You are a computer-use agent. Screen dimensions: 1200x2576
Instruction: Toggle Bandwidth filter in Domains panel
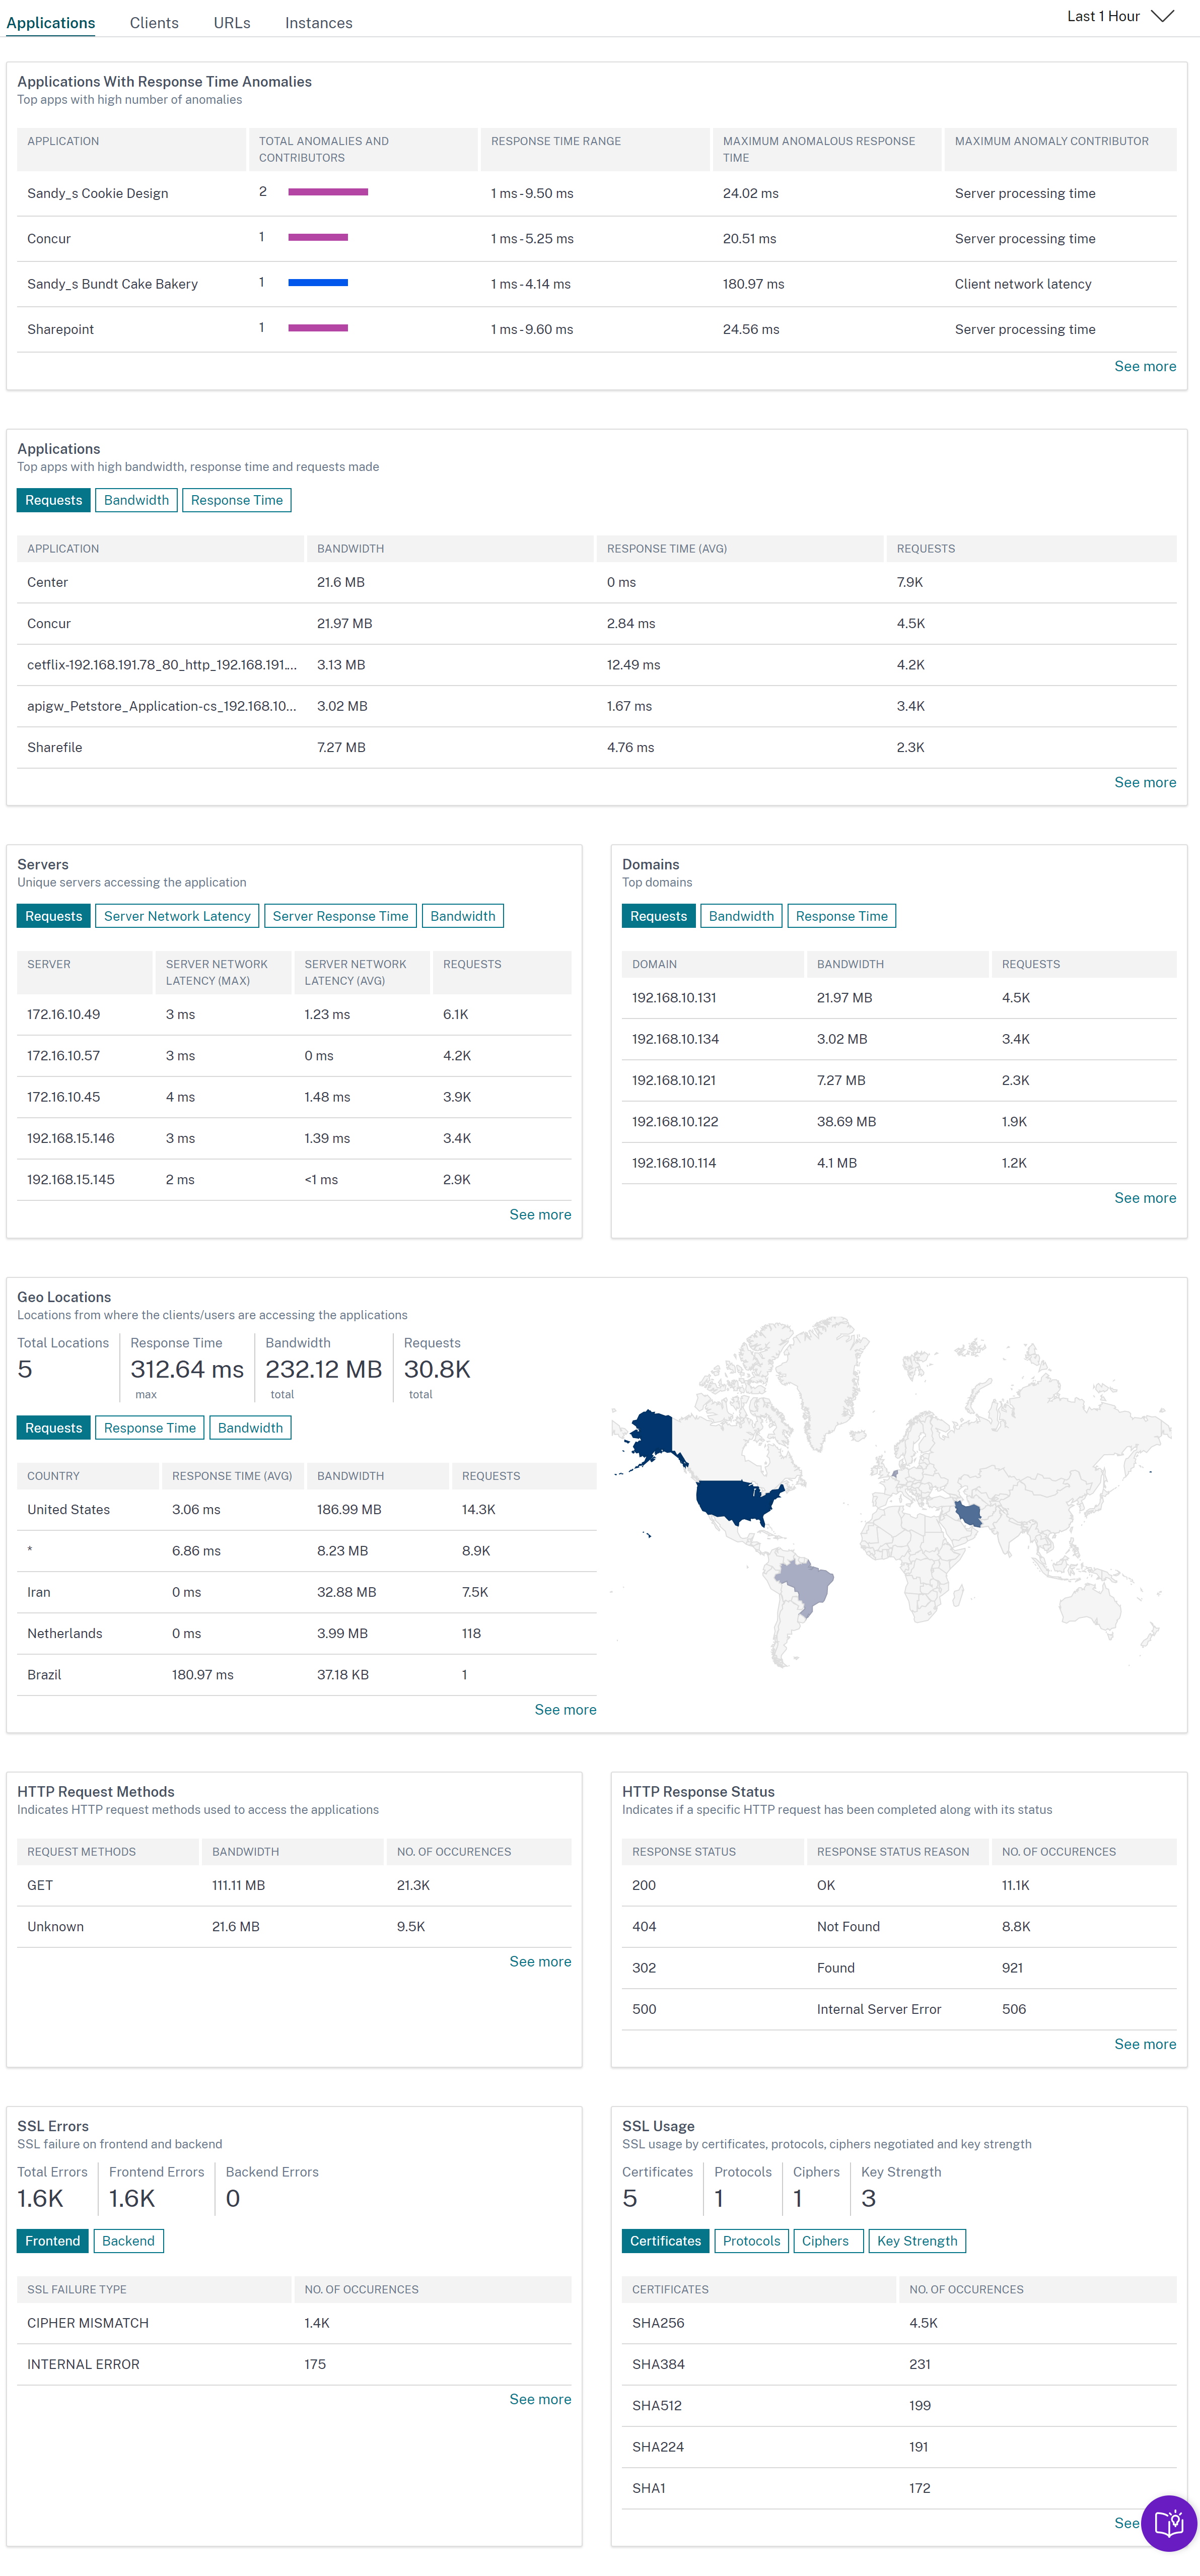[x=741, y=916]
